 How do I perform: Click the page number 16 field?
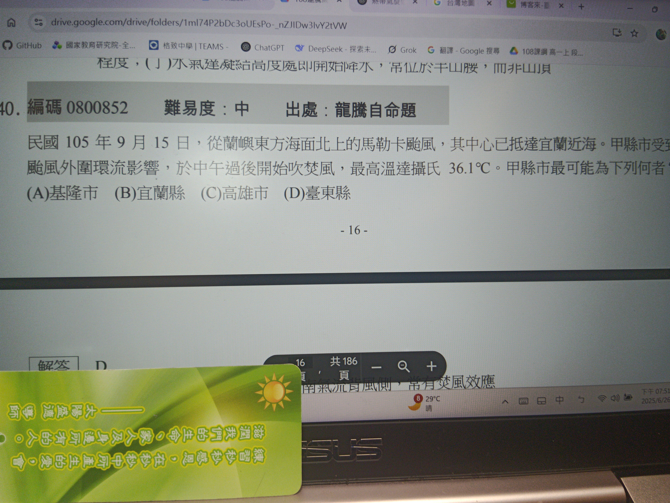tap(300, 362)
